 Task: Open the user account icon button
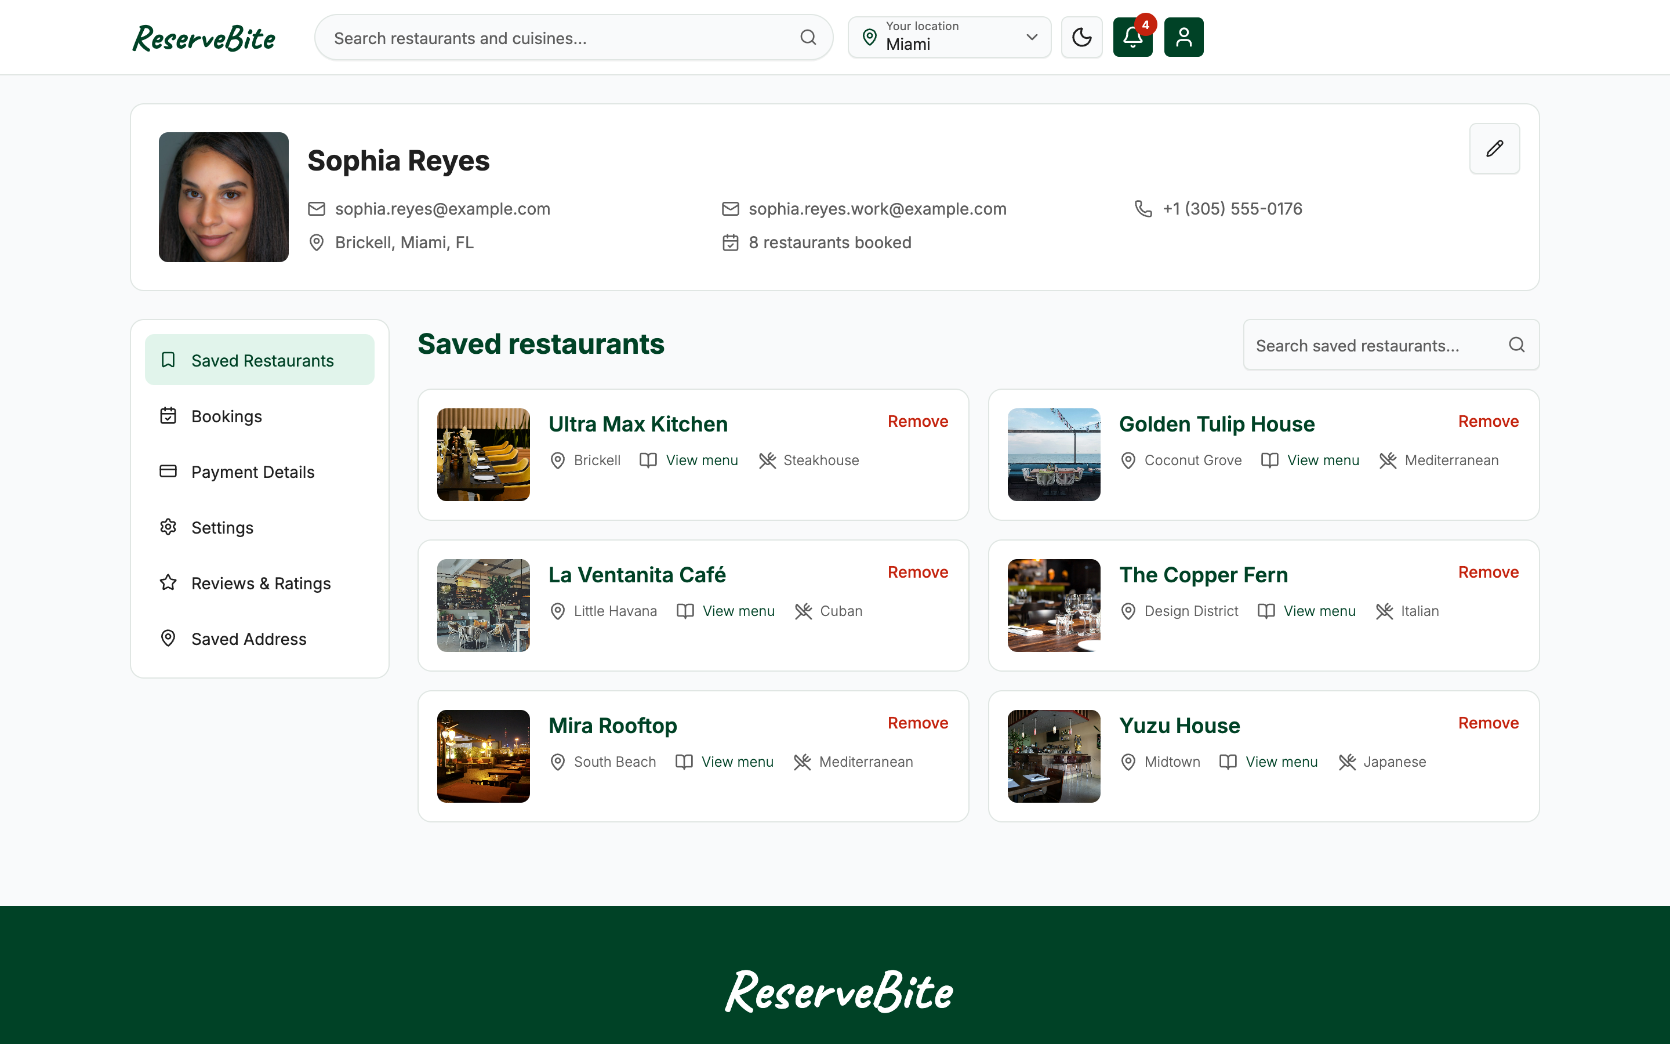coord(1183,37)
